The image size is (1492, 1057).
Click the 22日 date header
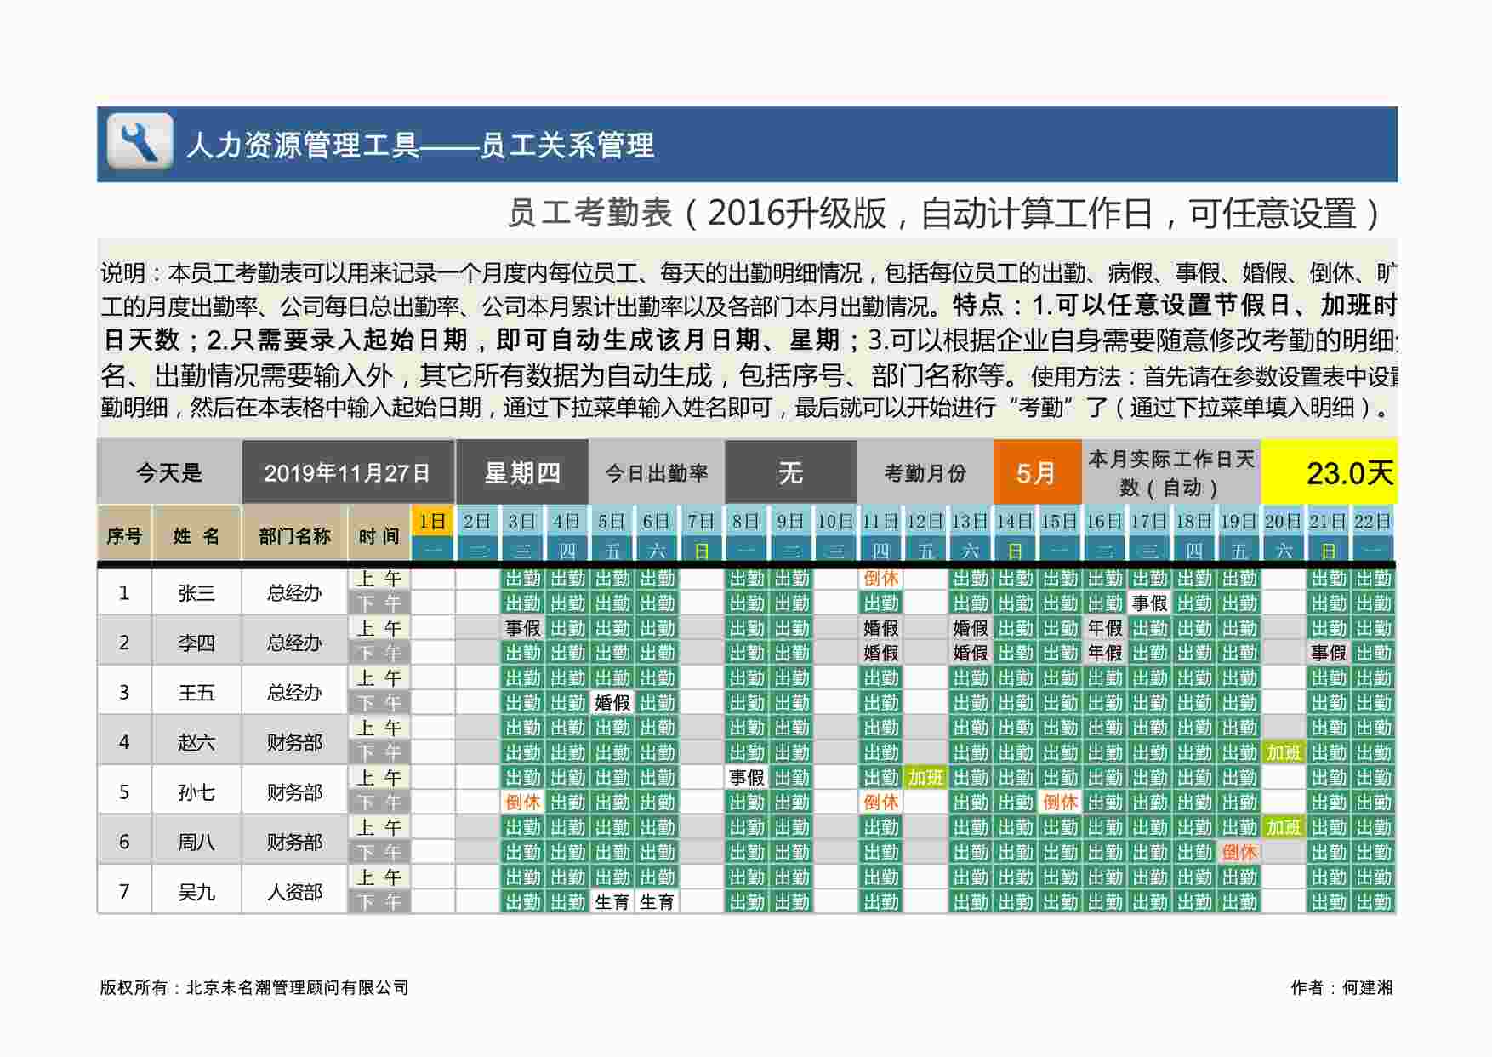pos(1373,521)
